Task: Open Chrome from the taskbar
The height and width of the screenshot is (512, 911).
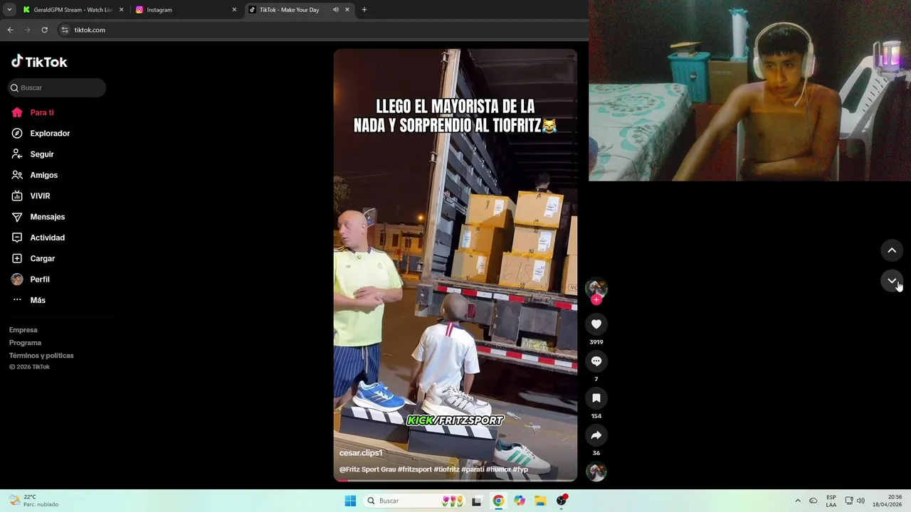Action: click(498, 501)
